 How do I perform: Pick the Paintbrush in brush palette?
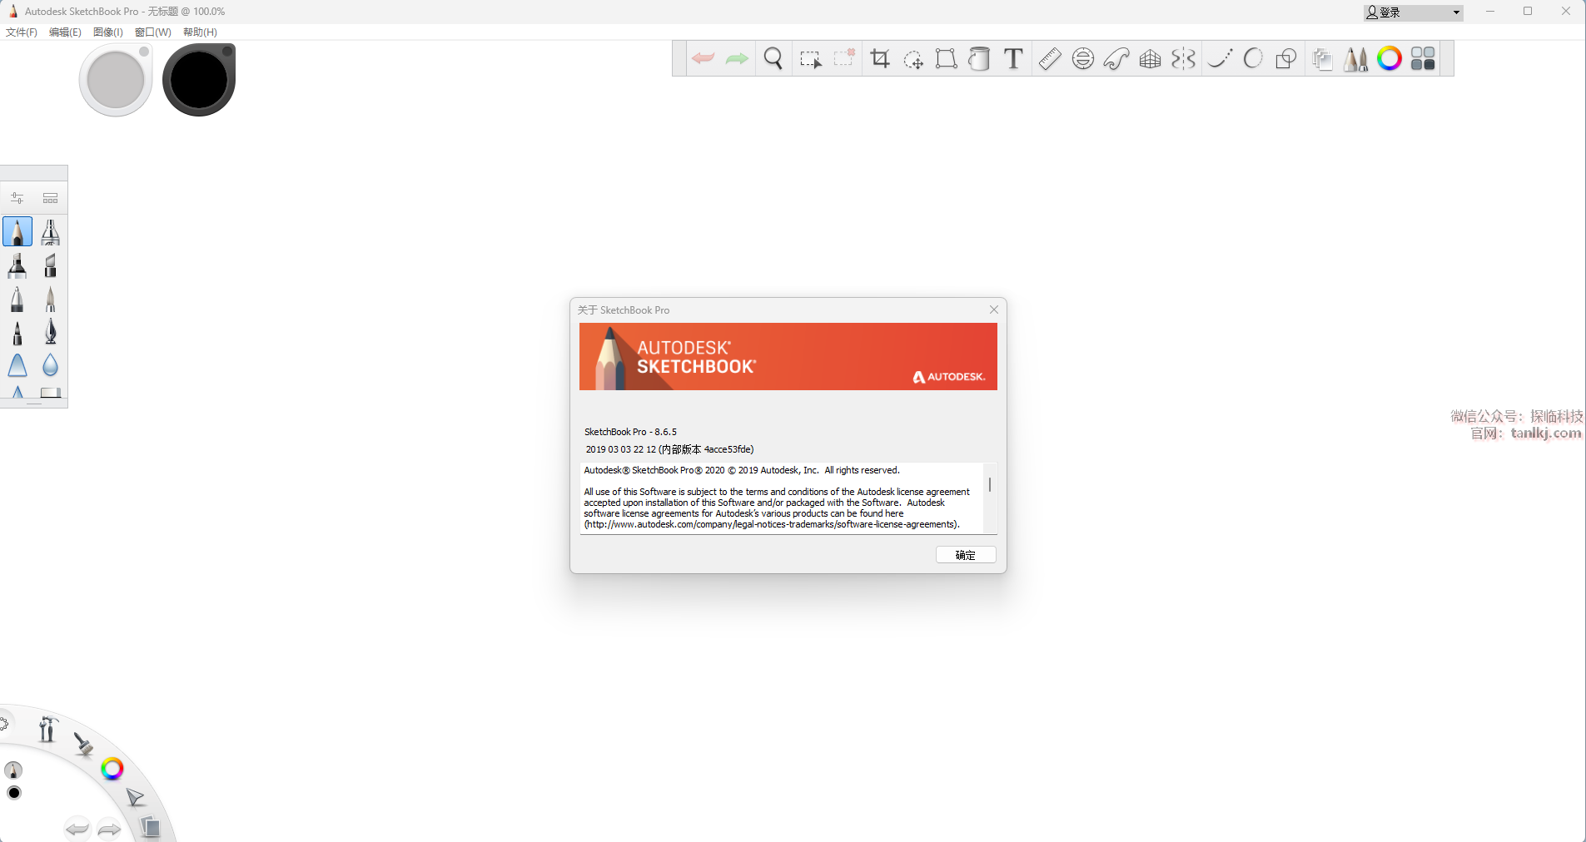tap(50, 299)
